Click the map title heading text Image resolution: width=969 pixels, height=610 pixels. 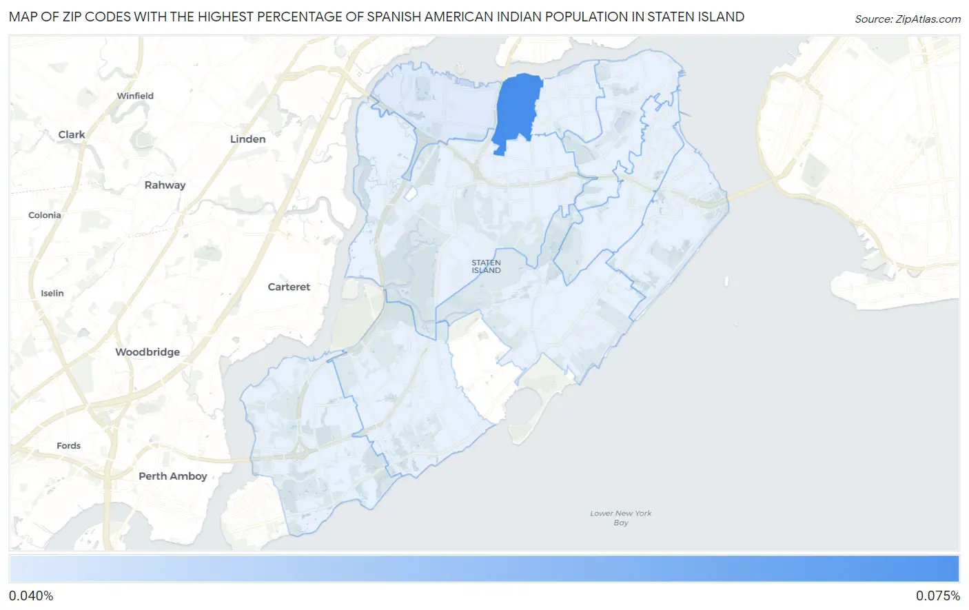coord(376,17)
